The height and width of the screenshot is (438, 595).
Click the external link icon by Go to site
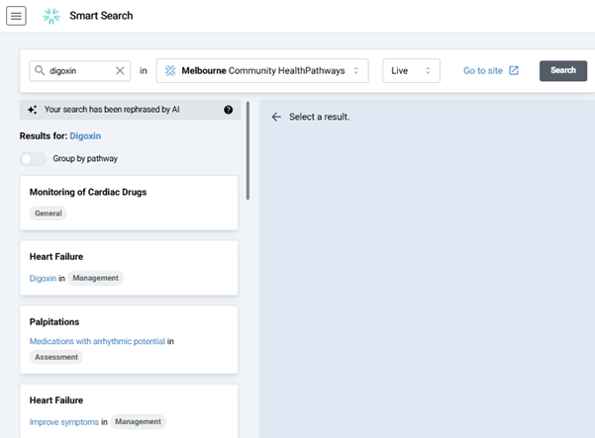click(x=514, y=70)
